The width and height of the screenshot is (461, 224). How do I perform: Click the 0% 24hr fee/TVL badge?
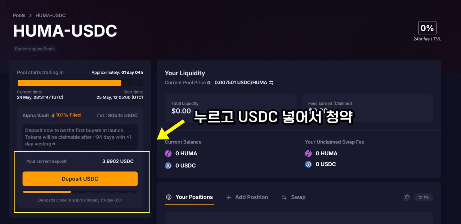point(427,28)
